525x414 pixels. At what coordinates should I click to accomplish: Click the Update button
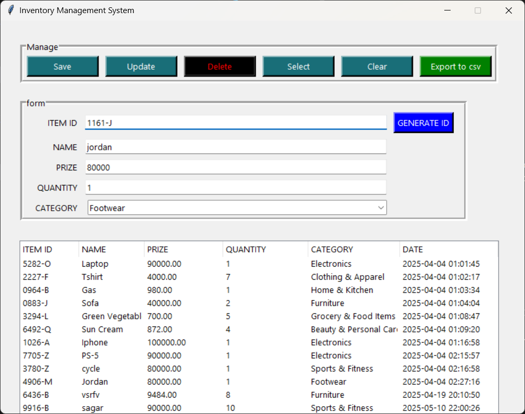(x=141, y=67)
